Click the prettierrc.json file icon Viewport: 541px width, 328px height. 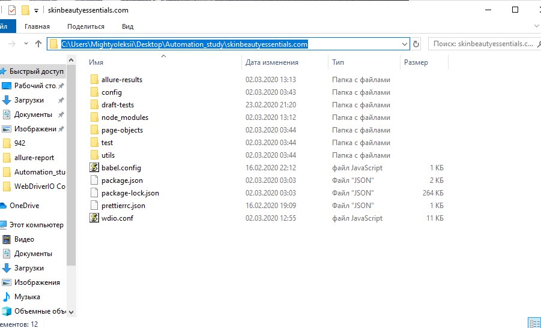pos(94,205)
